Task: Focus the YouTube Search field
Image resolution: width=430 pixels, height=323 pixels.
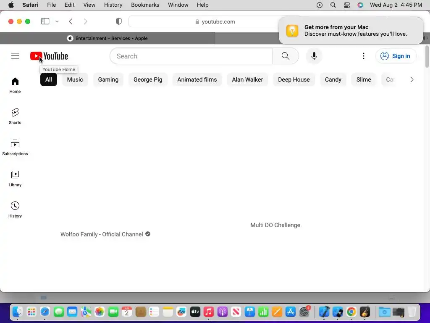Action: pyautogui.click(x=191, y=56)
